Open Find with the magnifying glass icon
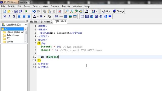Image resolution: width=162 pixels, height=91 pixels. tap(67, 11)
